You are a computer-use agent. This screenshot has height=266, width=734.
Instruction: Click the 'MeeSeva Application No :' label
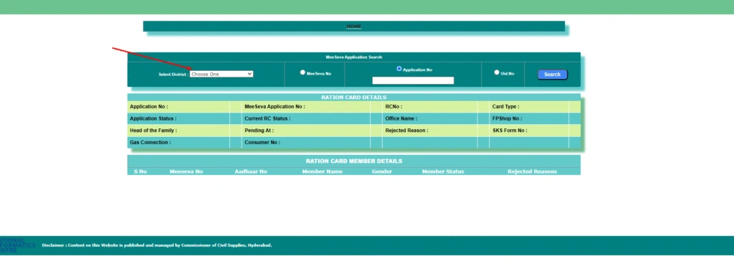click(275, 107)
